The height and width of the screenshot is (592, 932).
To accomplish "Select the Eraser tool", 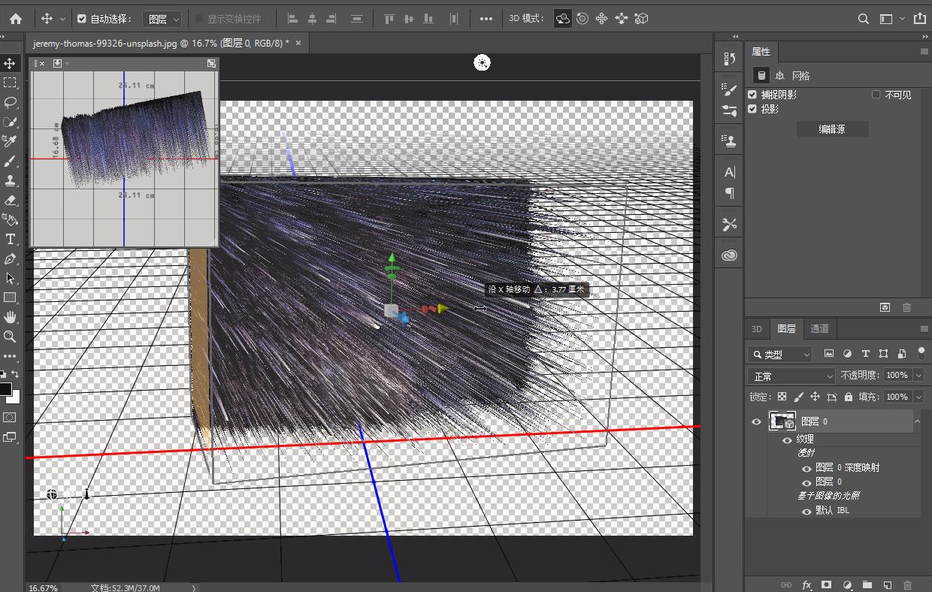I will click(x=11, y=201).
